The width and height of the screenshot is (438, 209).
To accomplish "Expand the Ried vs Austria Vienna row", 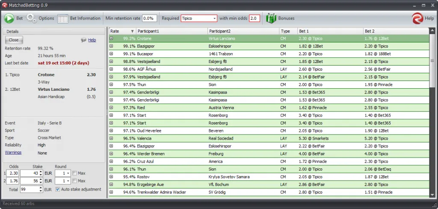I will 111,108.
